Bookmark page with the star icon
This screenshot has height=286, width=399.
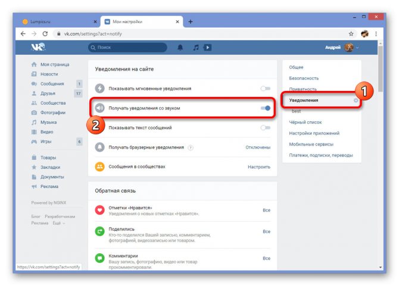pyautogui.click(x=351, y=34)
